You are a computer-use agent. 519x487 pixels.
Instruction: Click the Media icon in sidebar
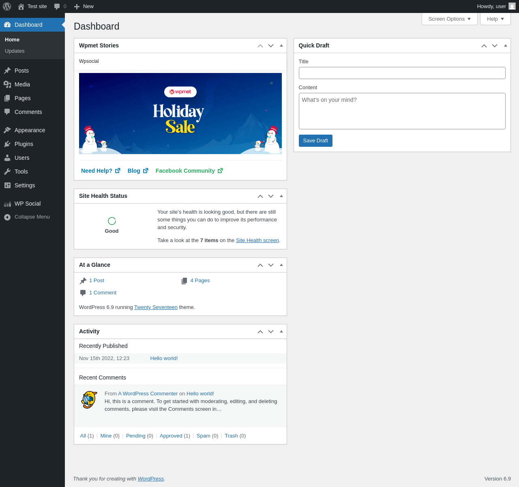coord(7,84)
